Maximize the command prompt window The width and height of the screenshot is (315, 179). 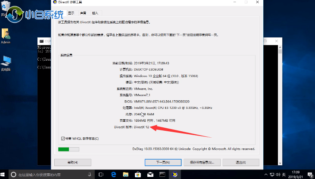tap(265, 41)
